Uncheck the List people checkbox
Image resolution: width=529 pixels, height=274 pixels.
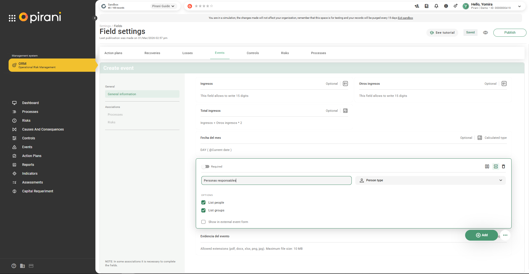(x=204, y=203)
